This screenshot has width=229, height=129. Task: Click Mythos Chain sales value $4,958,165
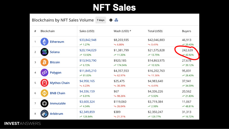tap(87, 81)
